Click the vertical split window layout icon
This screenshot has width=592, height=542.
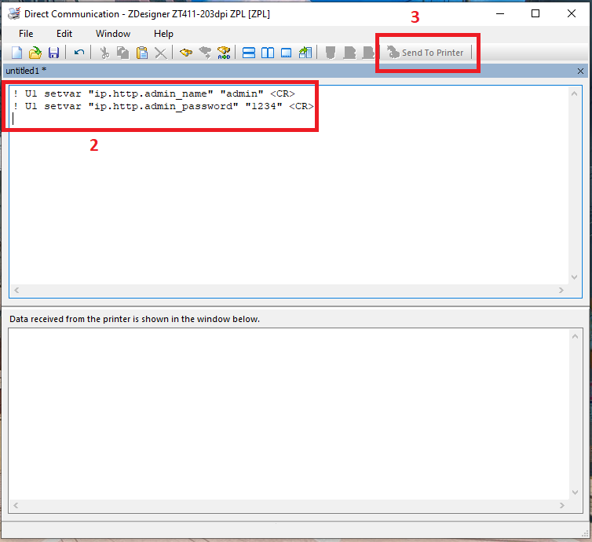[x=268, y=53]
